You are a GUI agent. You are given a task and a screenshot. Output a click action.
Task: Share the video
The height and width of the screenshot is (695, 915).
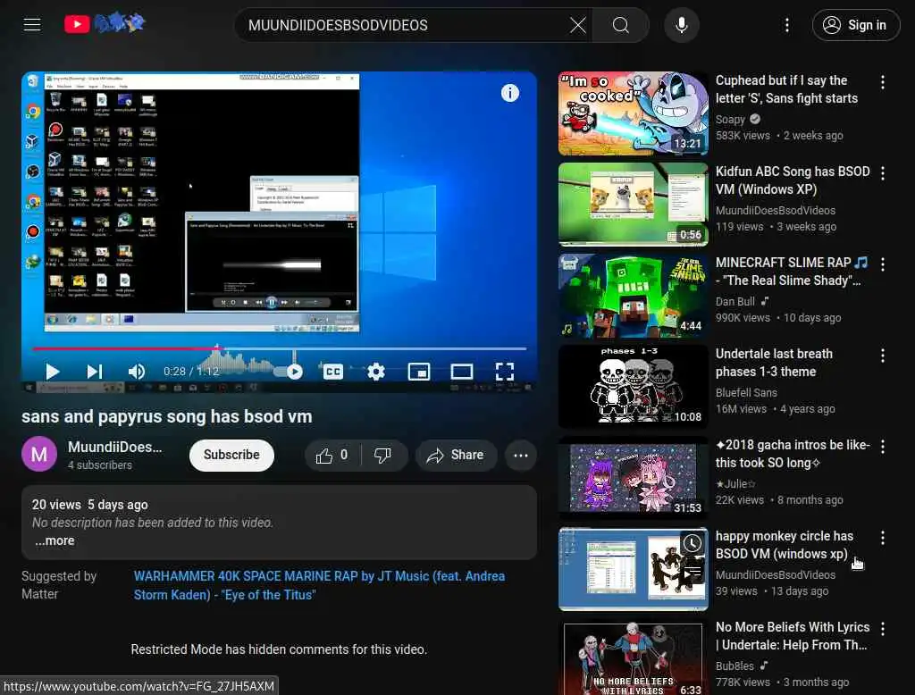pos(456,456)
